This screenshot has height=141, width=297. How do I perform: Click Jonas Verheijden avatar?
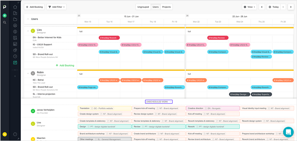coord(33,111)
